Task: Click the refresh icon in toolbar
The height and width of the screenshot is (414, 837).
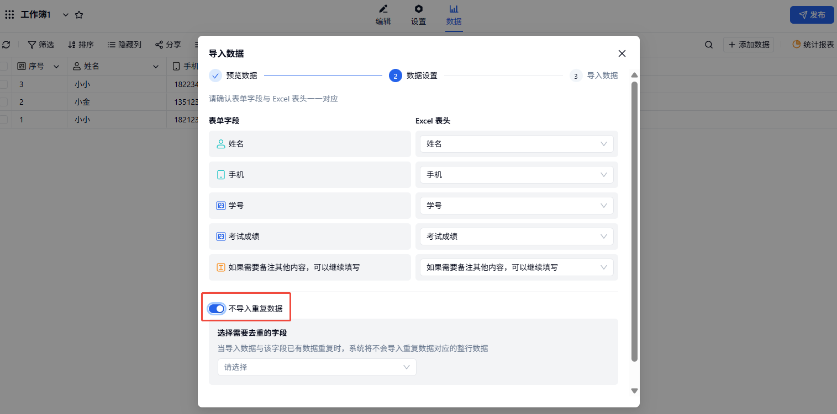Action: [x=6, y=45]
